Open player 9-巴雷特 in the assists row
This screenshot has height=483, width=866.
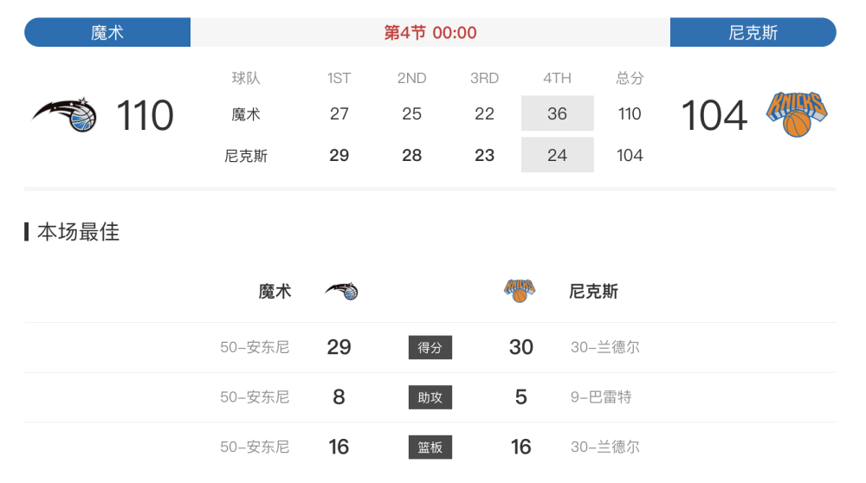tap(601, 397)
